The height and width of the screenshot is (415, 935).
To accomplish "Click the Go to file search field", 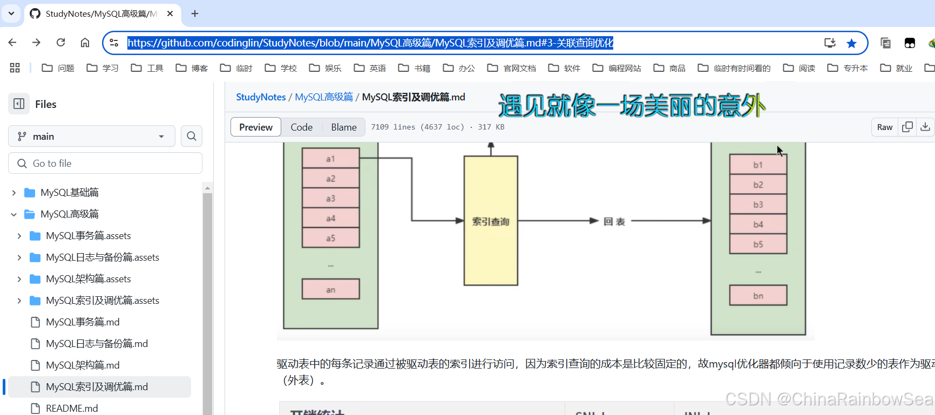I will pyautogui.click(x=105, y=164).
